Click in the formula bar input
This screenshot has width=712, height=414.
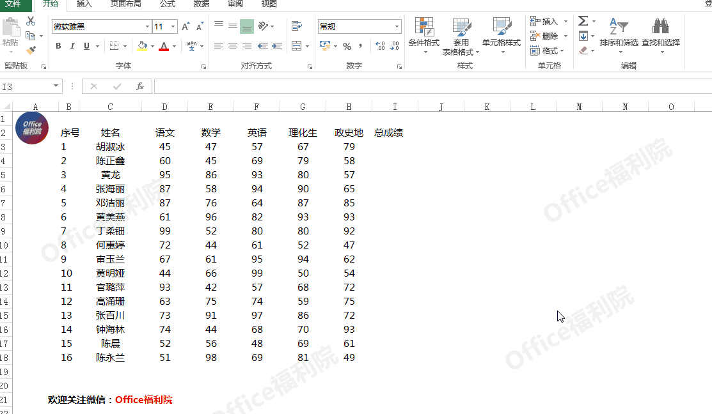(x=432, y=86)
